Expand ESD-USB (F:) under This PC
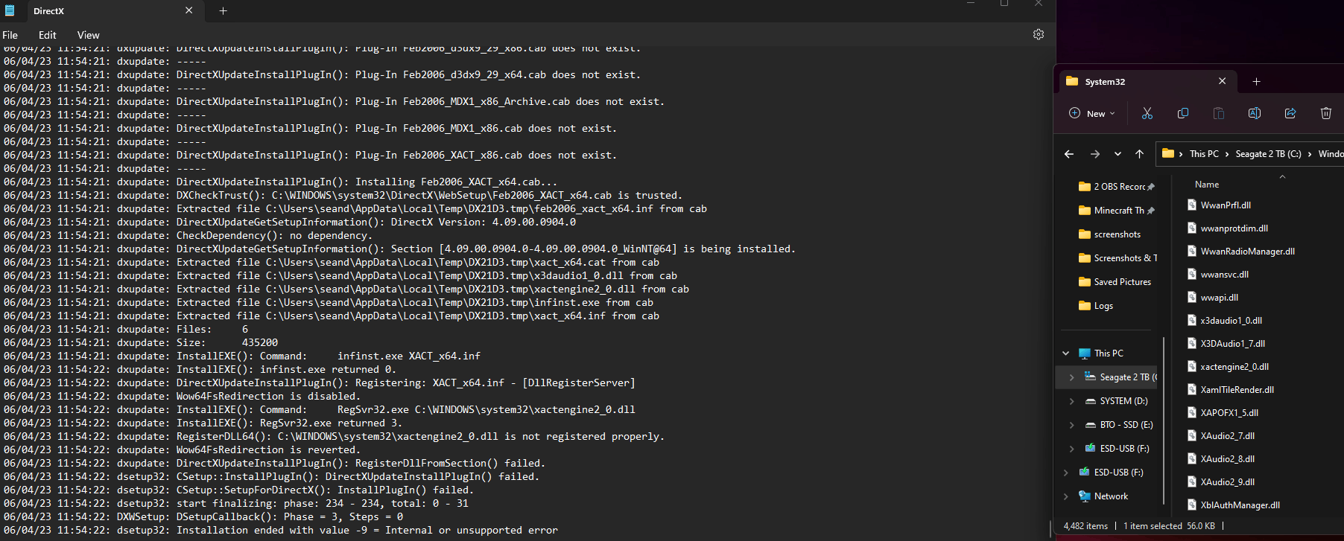1344x541 pixels. 1071,449
